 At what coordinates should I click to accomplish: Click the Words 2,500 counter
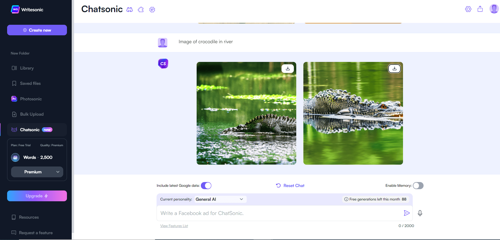coord(38,157)
